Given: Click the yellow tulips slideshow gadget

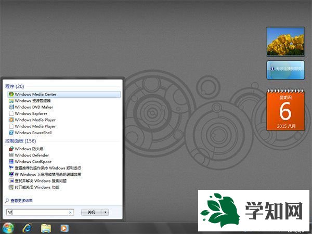Looking at the screenshot, I should click(285, 42).
